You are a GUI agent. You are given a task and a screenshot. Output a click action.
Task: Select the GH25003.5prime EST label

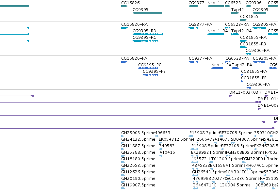click(138, 133)
